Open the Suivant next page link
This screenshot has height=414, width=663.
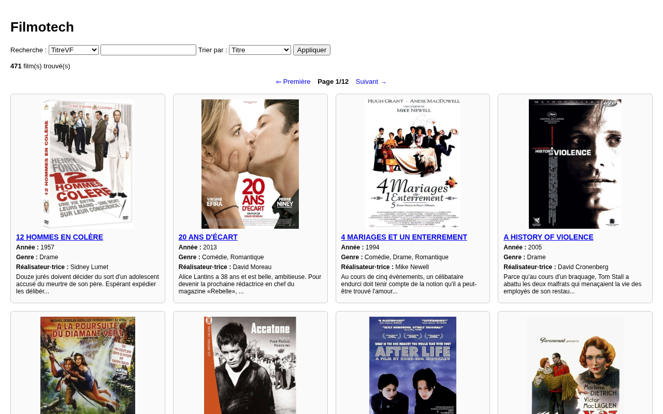[x=371, y=82]
